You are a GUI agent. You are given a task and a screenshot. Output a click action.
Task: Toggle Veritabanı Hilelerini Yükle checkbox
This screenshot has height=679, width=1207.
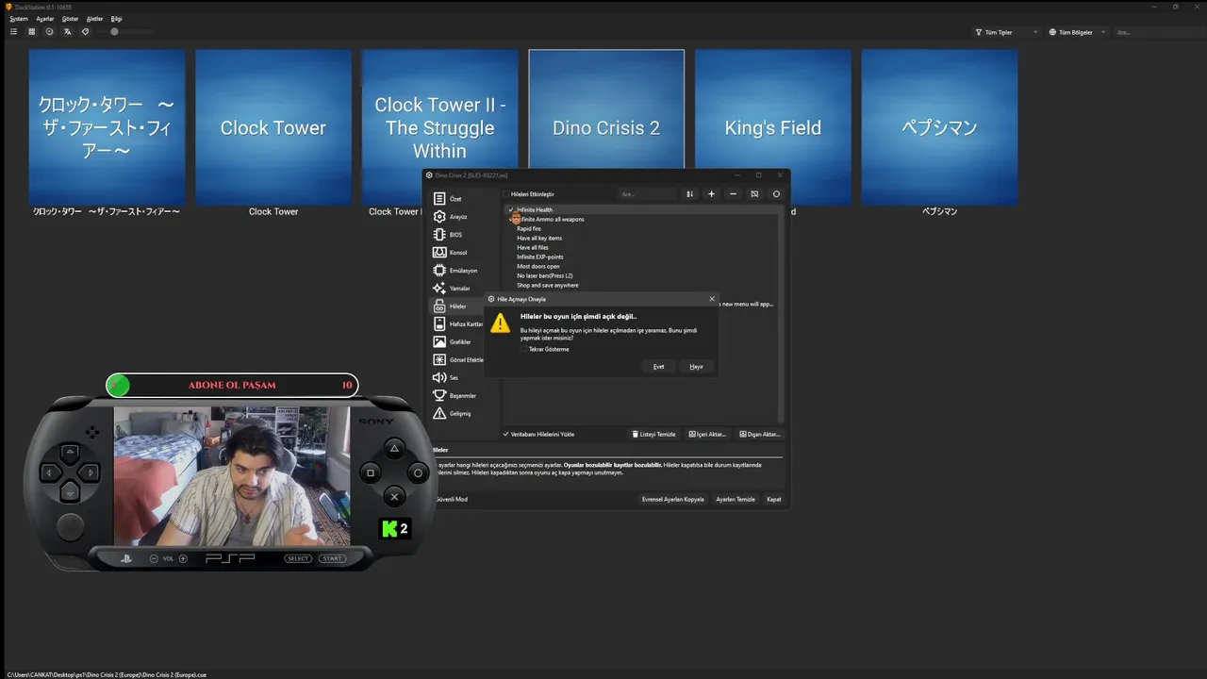(x=506, y=434)
